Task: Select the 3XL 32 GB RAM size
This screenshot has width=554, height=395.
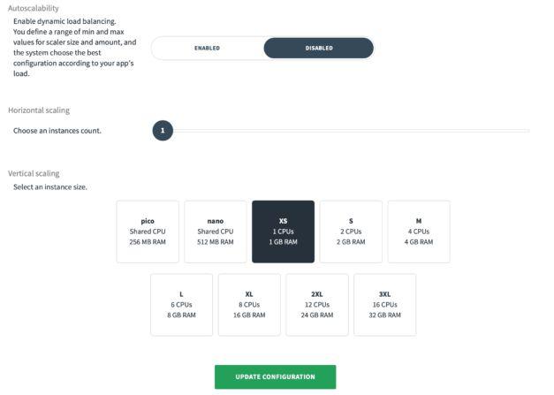Action: (x=384, y=304)
